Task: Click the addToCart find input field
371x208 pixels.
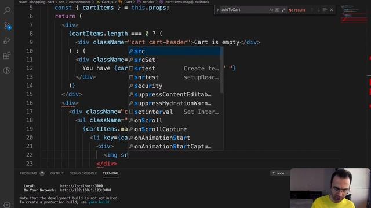Action: tap(243, 10)
